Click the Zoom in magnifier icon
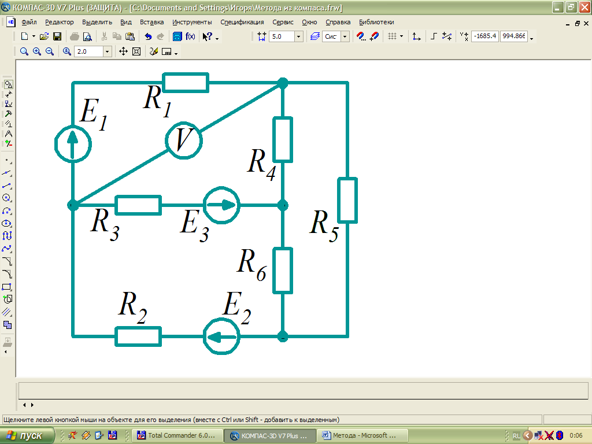The image size is (592, 444). (36, 51)
